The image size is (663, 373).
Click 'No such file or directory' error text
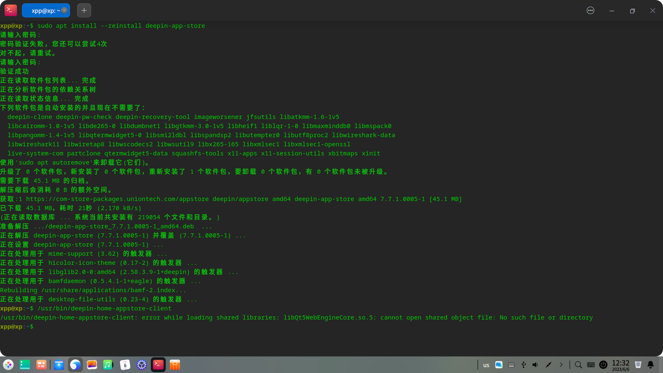click(x=546, y=317)
